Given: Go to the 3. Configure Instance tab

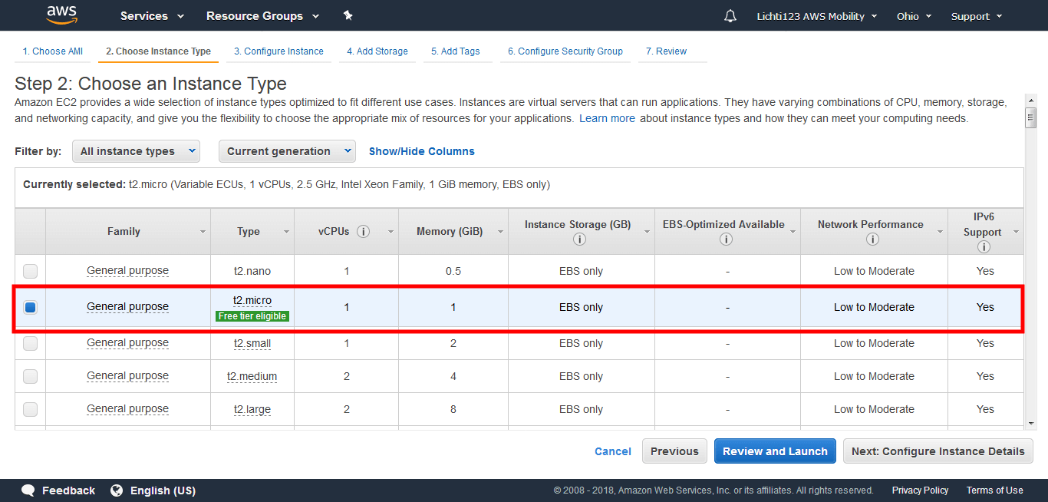Looking at the screenshot, I should click(x=278, y=51).
